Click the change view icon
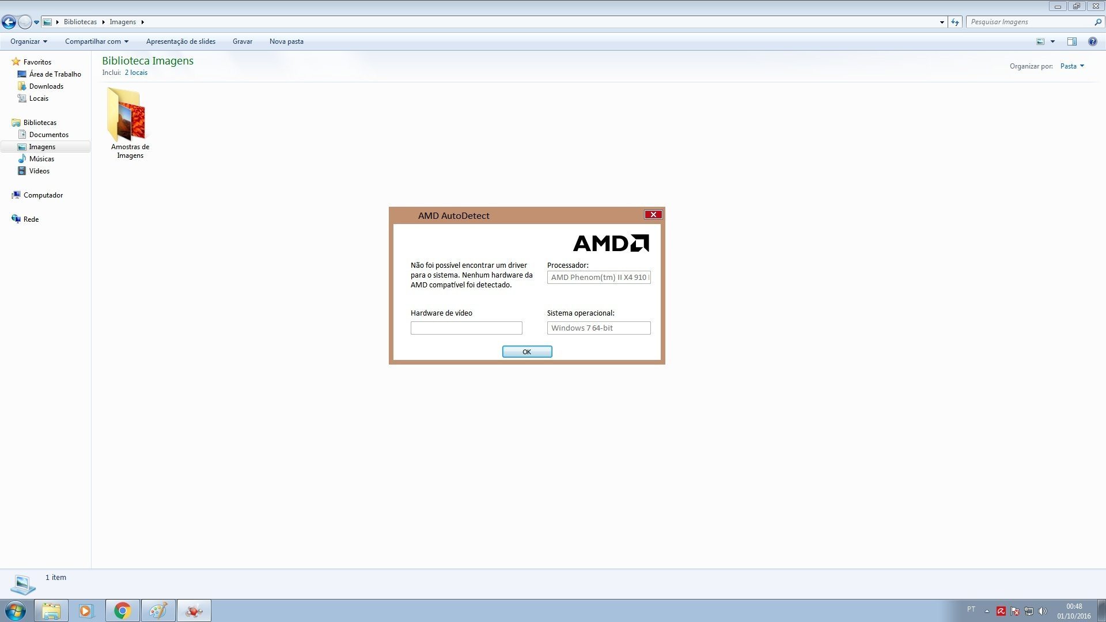Viewport: 1106px width, 622px height. coord(1040,41)
